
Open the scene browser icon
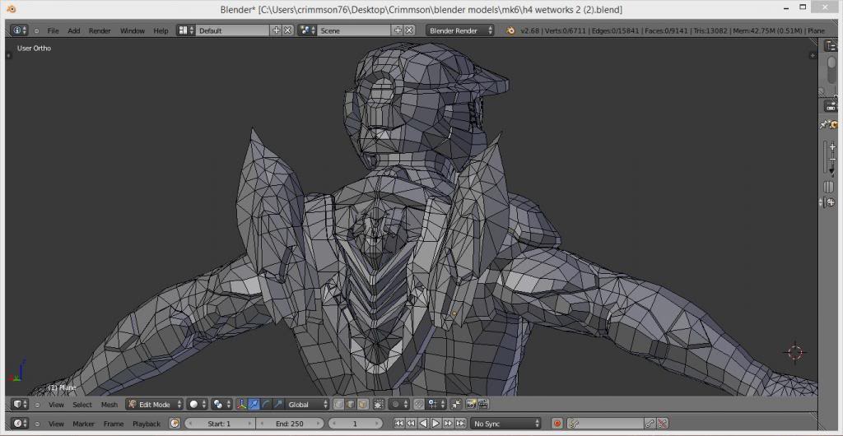click(x=307, y=30)
